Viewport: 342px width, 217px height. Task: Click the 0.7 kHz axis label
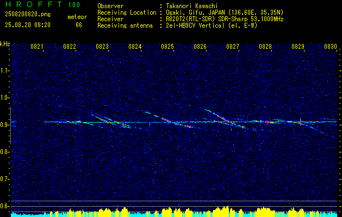tap(5, 179)
